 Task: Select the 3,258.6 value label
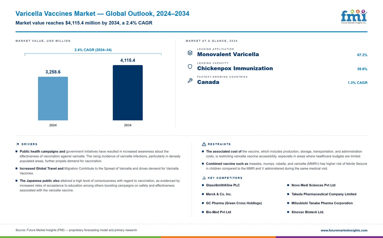click(x=53, y=72)
